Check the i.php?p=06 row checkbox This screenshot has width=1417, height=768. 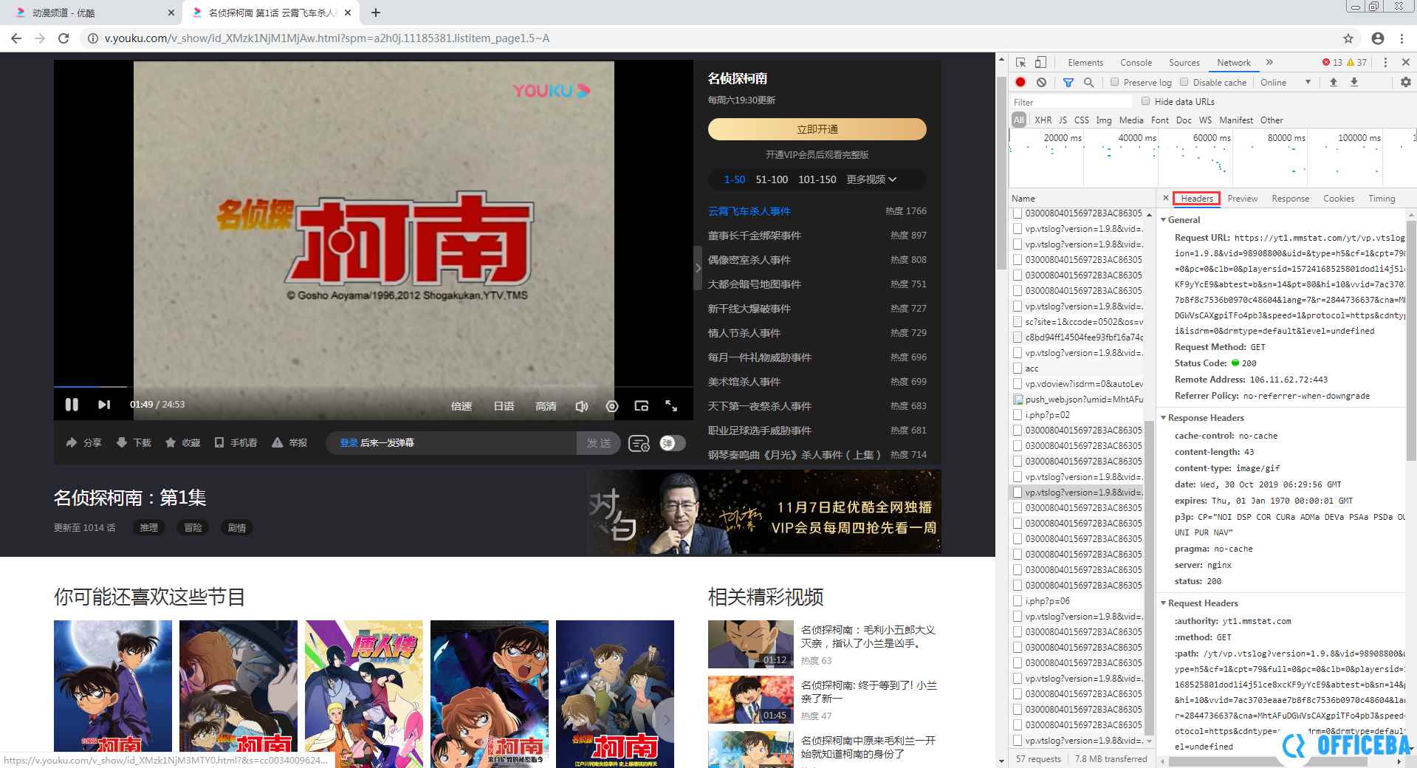coord(1018,600)
